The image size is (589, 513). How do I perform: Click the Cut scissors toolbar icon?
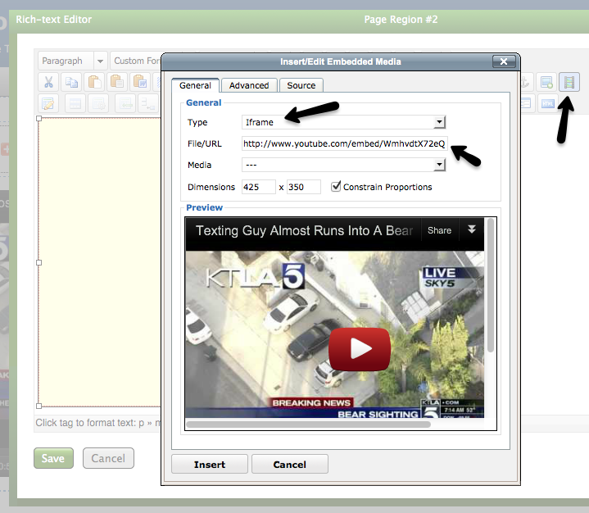coord(48,82)
